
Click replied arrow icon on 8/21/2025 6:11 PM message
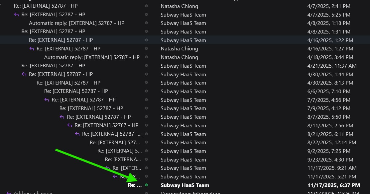tap(77, 134)
